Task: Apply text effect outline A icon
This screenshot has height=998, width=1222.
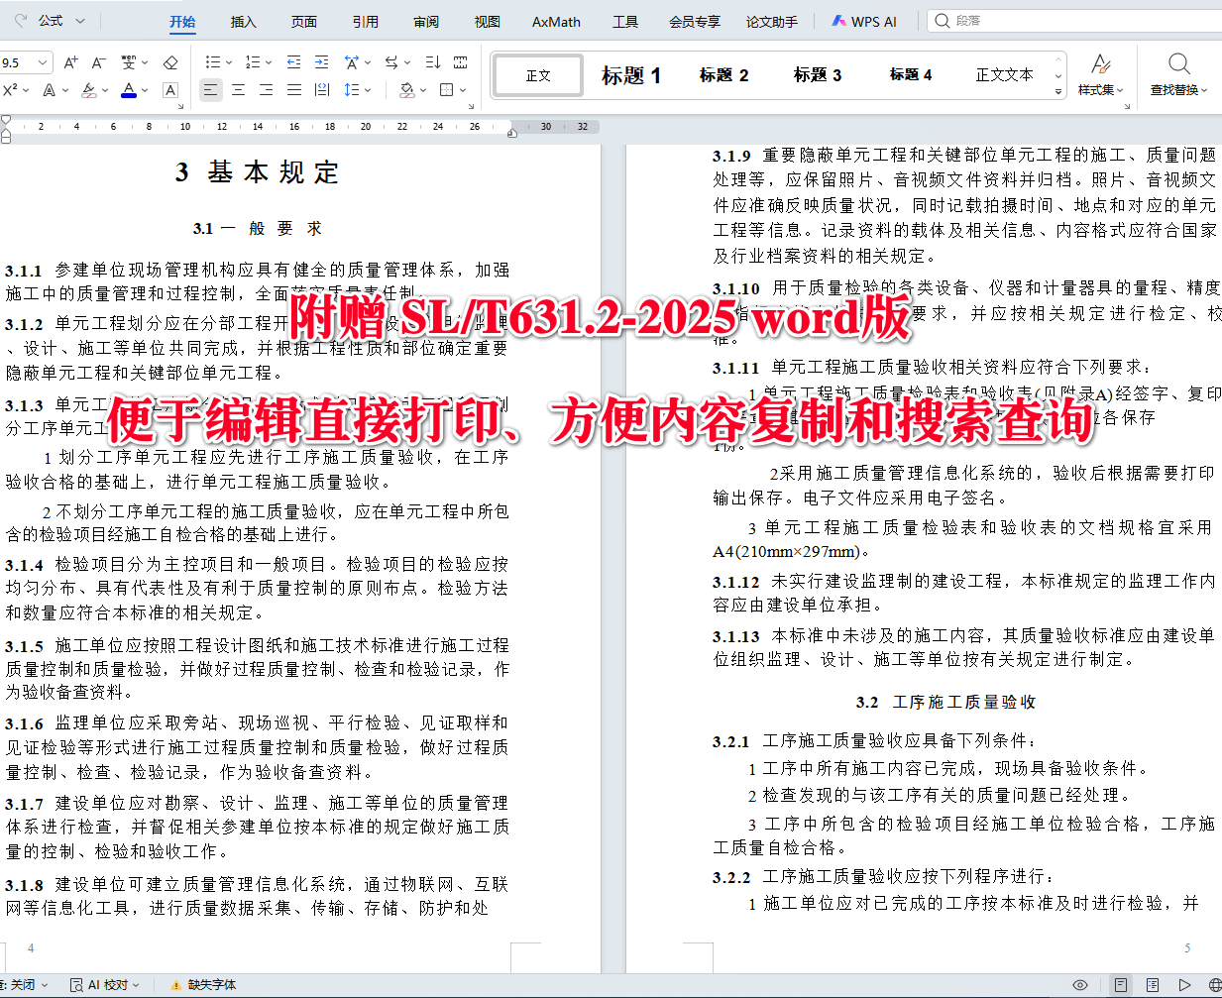Action: [x=50, y=90]
